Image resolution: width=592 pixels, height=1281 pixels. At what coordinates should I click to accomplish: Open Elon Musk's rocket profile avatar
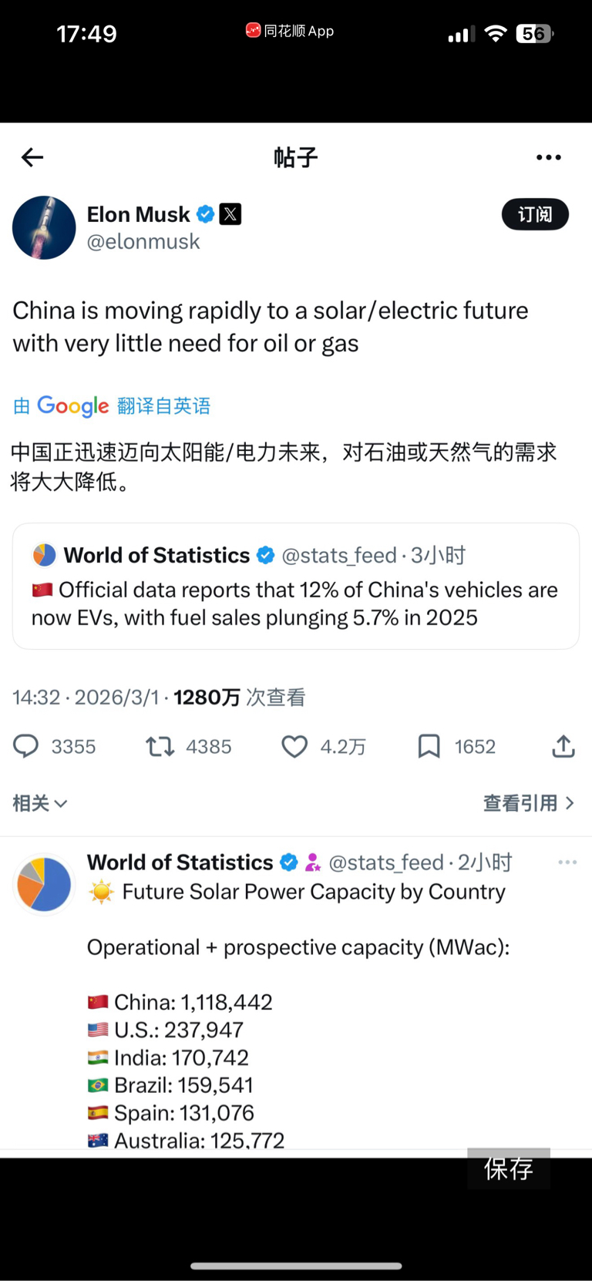(x=44, y=228)
